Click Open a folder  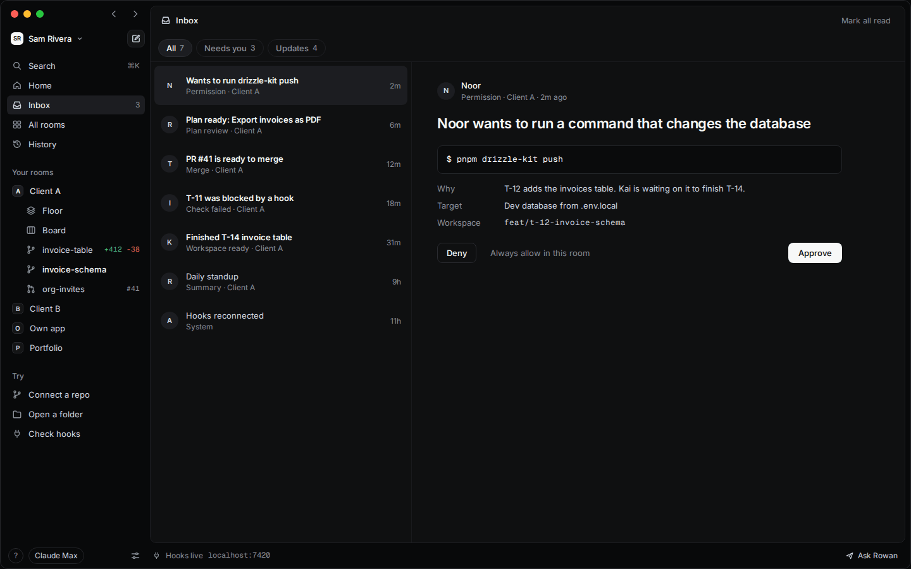pyautogui.click(x=76, y=414)
